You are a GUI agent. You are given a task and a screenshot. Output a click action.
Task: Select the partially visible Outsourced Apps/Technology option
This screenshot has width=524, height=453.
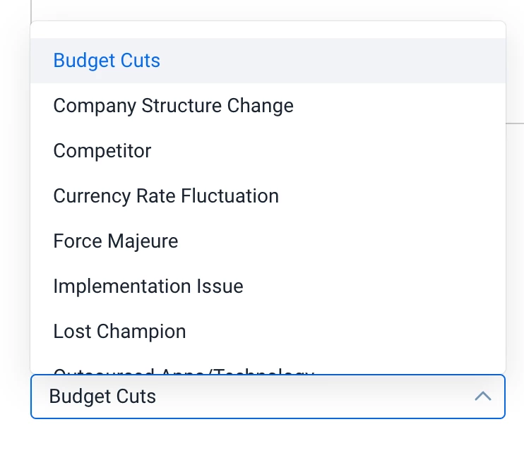(x=184, y=370)
